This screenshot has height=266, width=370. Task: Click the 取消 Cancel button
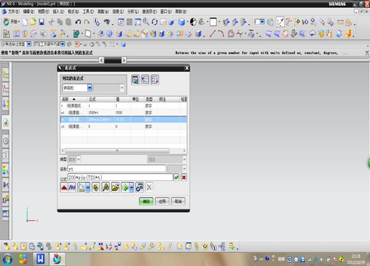pyautogui.click(x=178, y=202)
